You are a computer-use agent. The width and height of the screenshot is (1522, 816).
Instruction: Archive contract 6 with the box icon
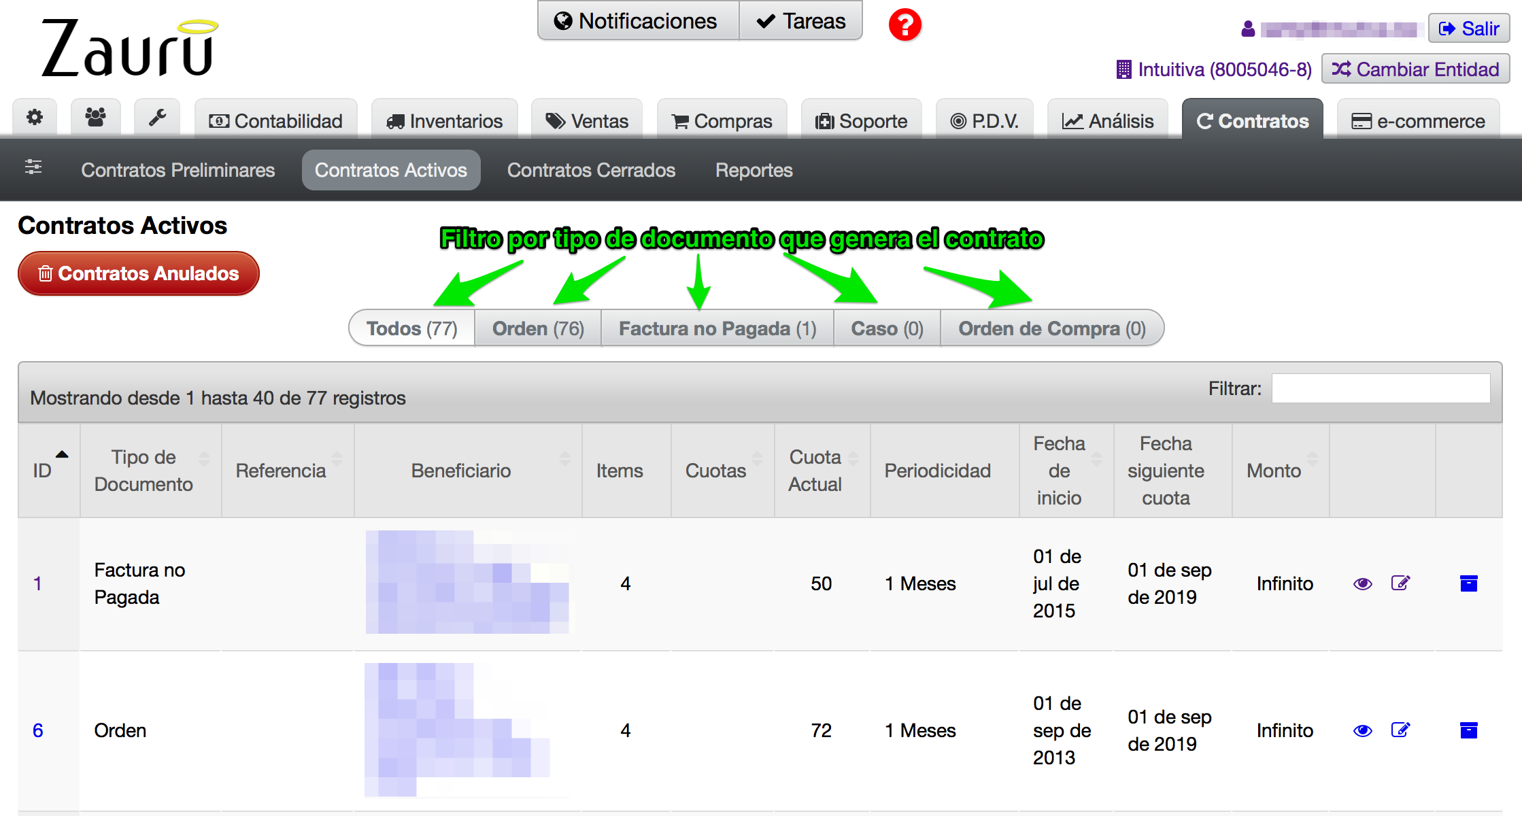(x=1469, y=730)
